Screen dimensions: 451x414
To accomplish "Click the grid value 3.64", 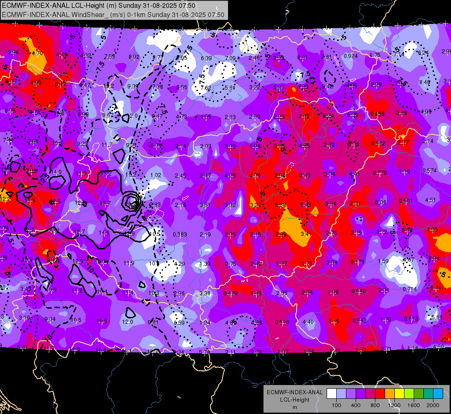I will pyautogui.click(x=331, y=204).
